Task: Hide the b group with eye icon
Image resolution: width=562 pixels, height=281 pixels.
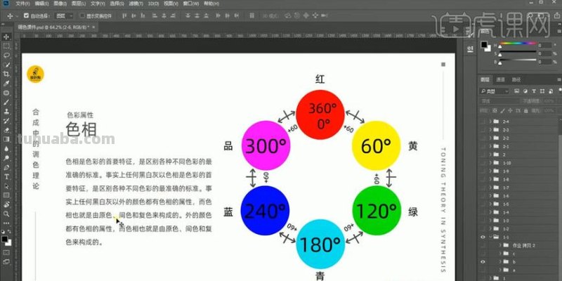Action: point(483,261)
